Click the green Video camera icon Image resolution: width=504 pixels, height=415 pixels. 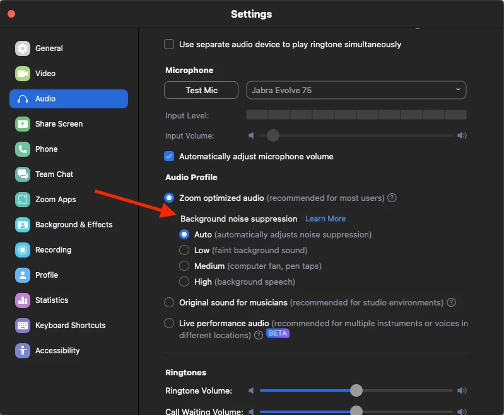tap(23, 74)
